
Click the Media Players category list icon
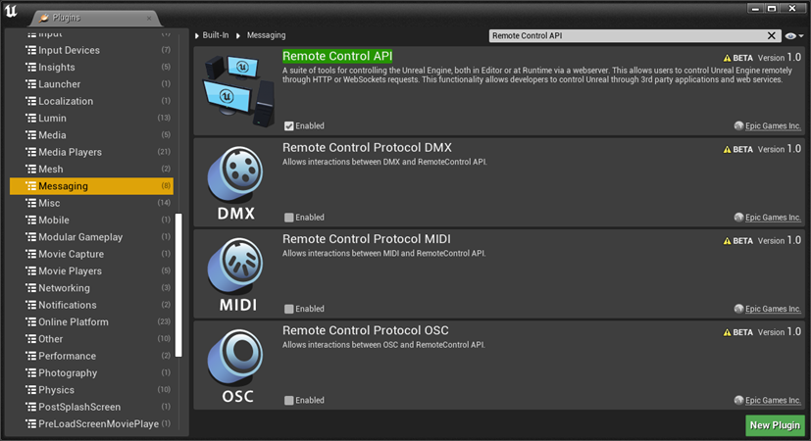click(x=31, y=152)
